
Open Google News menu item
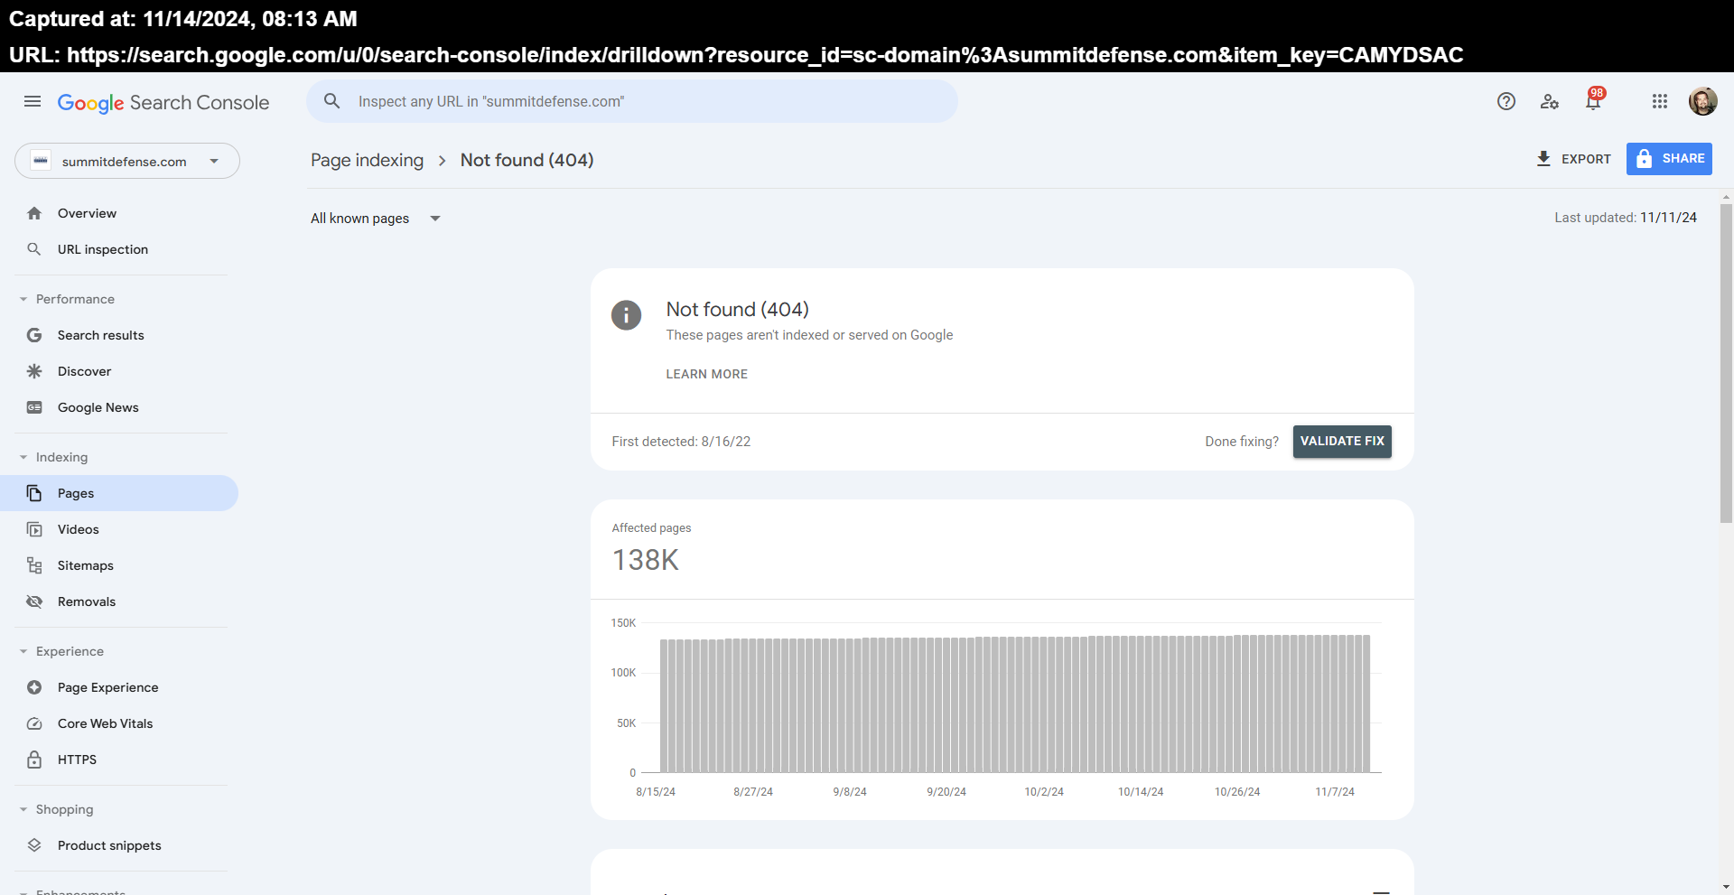click(x=119, y=407)
